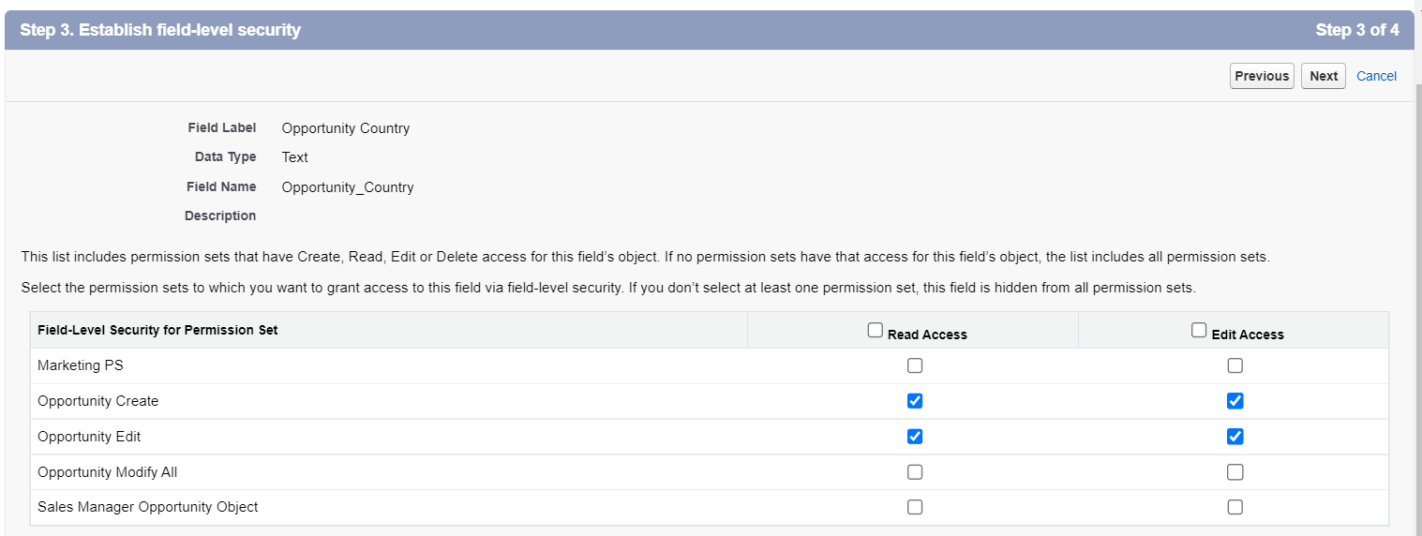Click the Next button

pos(1323,76)
